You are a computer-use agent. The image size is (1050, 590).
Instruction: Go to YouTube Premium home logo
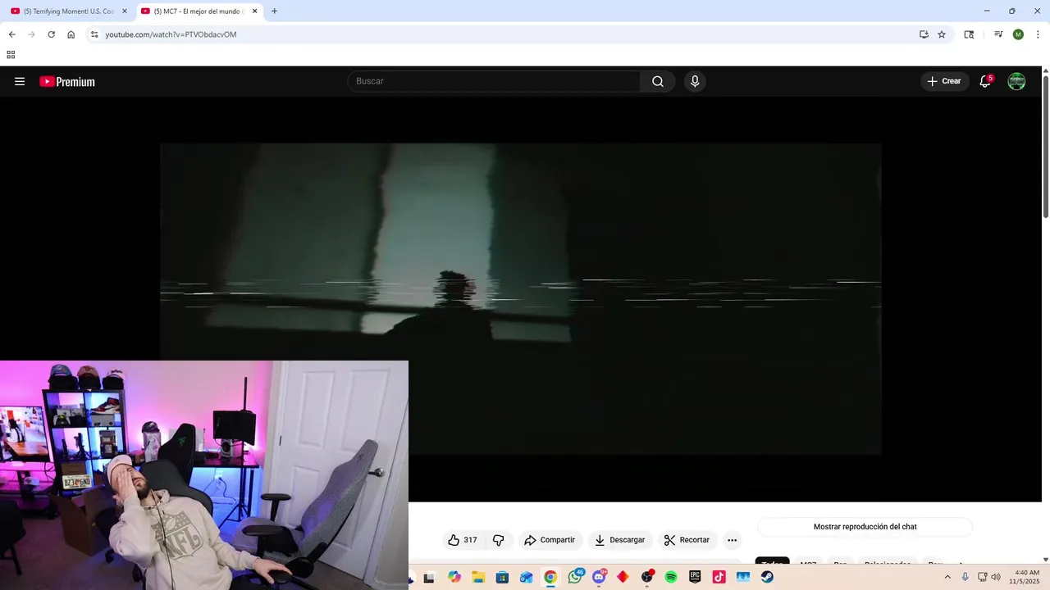pyautogui.click(x=67, y=81)
